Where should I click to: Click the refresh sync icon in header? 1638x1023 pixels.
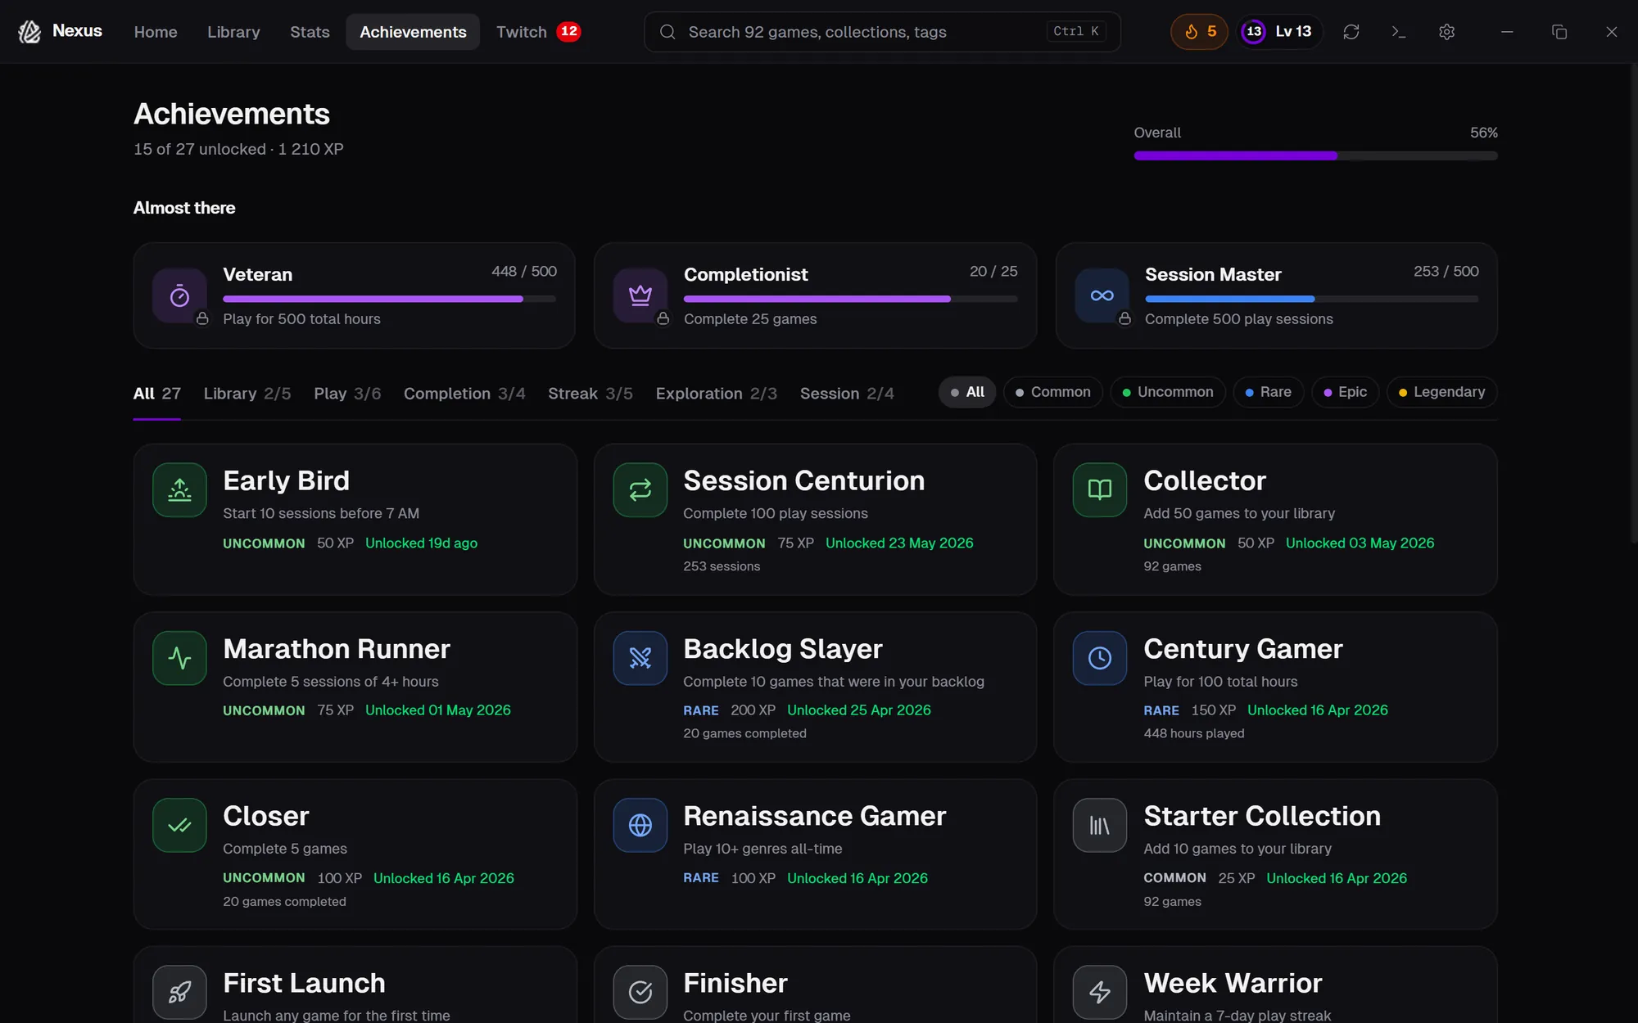click(x=1351, y=32)
